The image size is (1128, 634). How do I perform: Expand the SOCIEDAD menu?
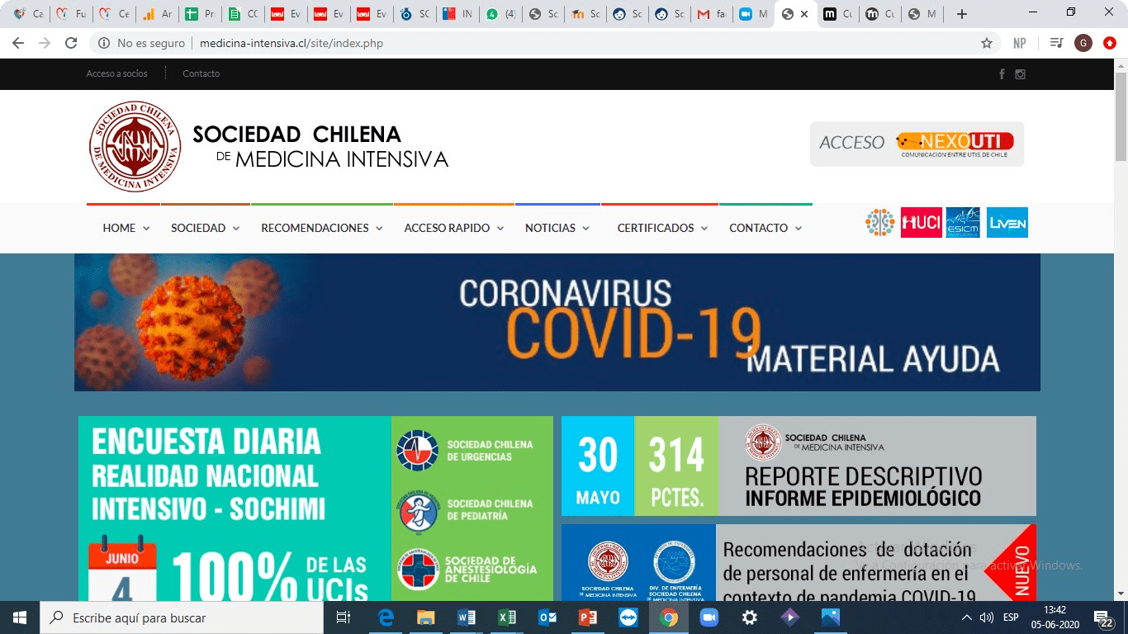click(x=206, y=228)
